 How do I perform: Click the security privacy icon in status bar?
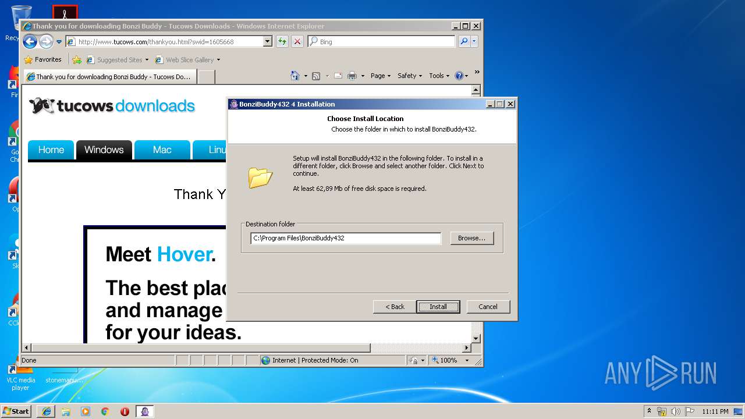[414, 360]
